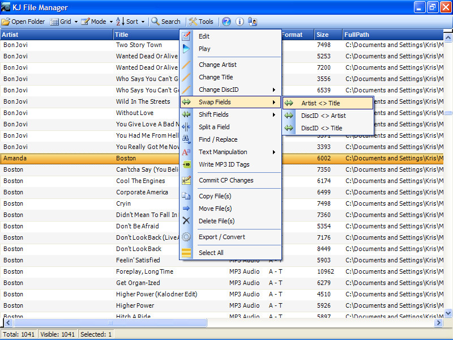Select the 'Cool The Engines' title cell

pyautogui.click(x=140, y=181)
